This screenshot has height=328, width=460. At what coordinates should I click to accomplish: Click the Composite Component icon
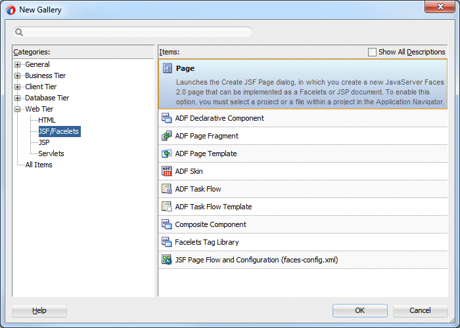click(x=167, y=224)
